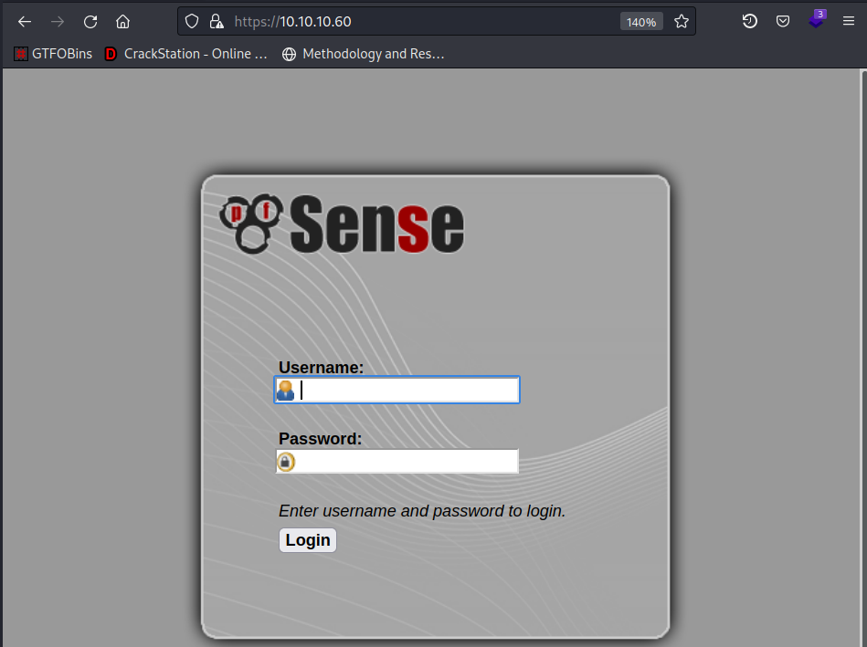Click the lock icon in Password field
This screenshot has width=867, height=647.
[286, 462]
